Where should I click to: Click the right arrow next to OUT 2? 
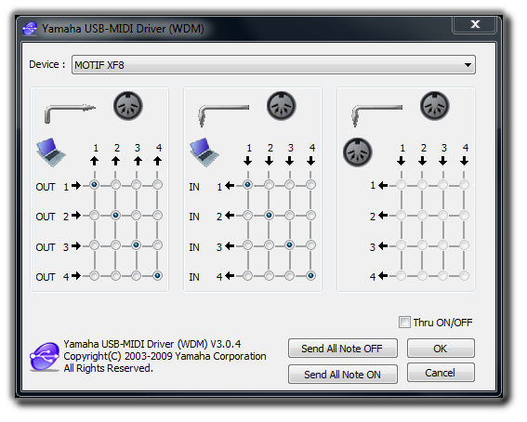(76, 215)
